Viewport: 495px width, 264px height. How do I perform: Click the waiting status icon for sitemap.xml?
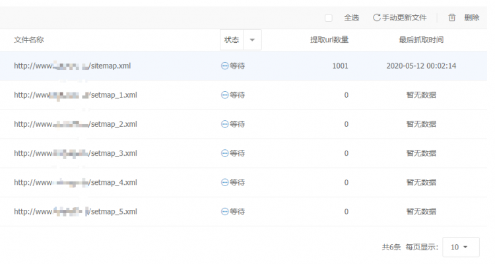[224, 66]
